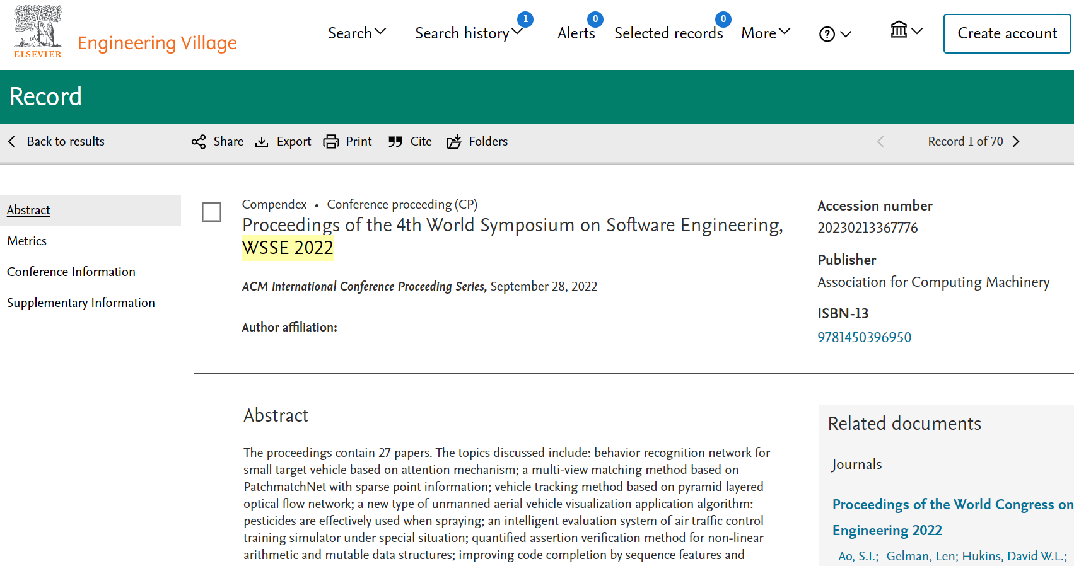Click author Ao, S.I. link

click(x=858, y=556)
